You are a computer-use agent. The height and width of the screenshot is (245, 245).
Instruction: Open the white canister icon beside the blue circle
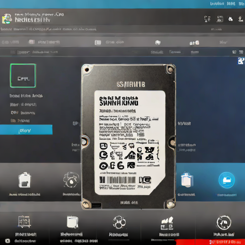[187, 179]
